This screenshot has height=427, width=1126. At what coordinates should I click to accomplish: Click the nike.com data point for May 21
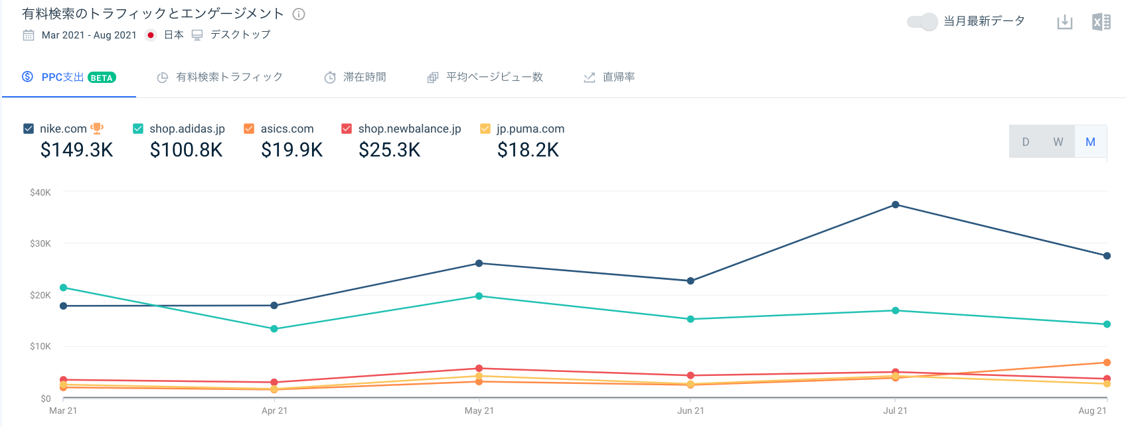click(x=479, y=263)
